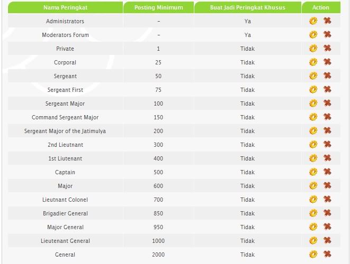Screen dimensions: 350x264
Task: Edit the Lieutenant General rank
Action: [x=313, y=241]
